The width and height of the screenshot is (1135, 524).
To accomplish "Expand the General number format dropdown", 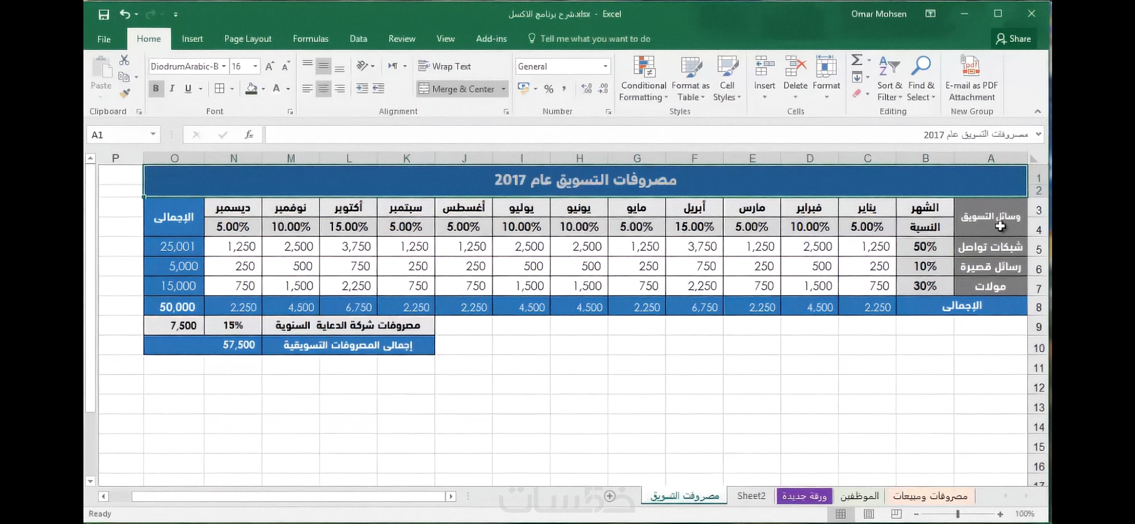I will [605, 66].
